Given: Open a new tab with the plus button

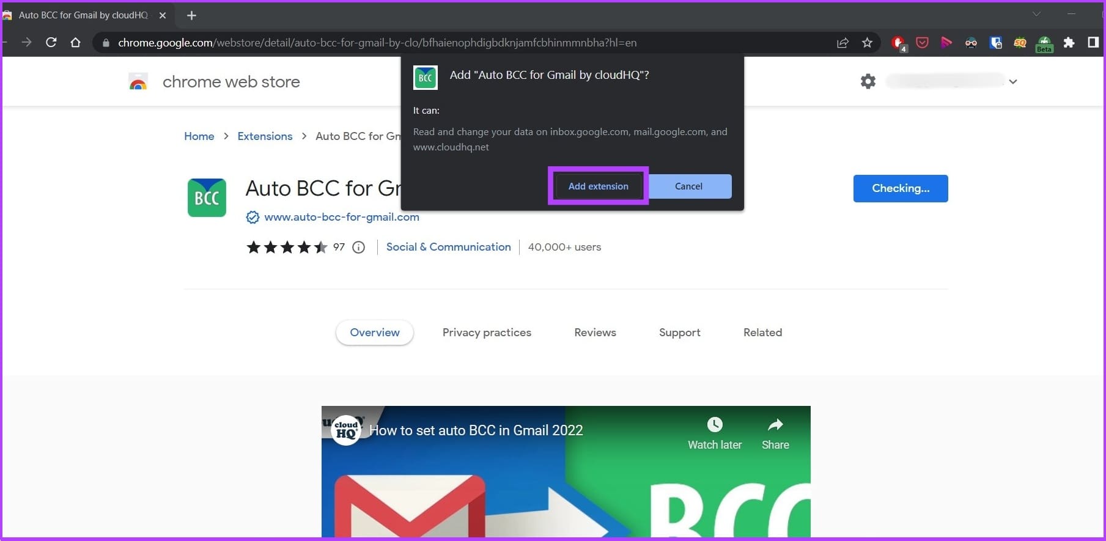Looking at the screenshot, I should pyautogui.click(x=191, y=15).
